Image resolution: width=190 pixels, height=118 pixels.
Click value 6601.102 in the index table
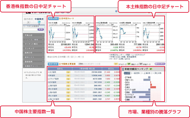(97, 99)
